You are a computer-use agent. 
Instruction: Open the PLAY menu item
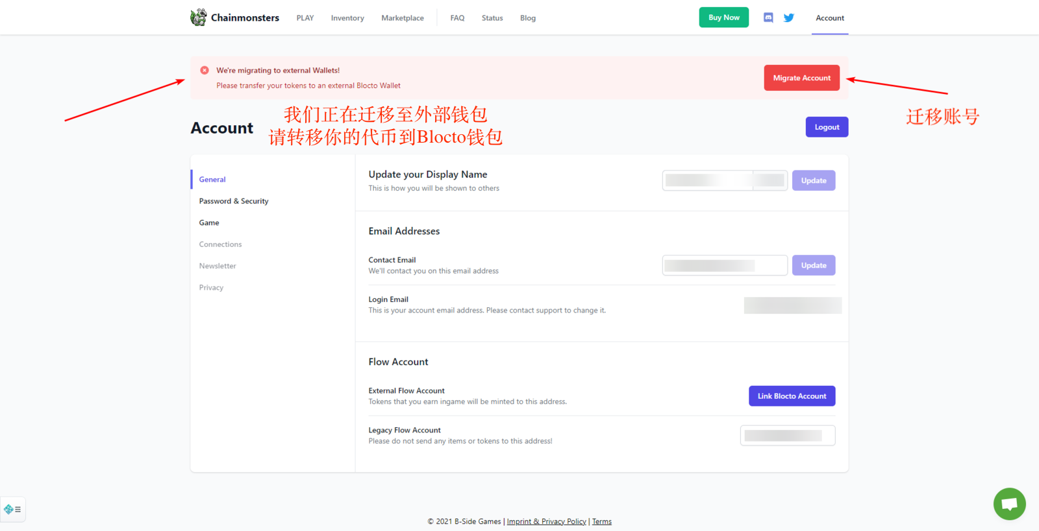coord(305,18)
